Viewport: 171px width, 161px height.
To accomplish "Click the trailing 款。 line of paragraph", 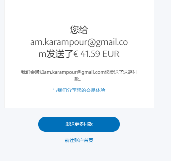I will [x=78, y=79].
